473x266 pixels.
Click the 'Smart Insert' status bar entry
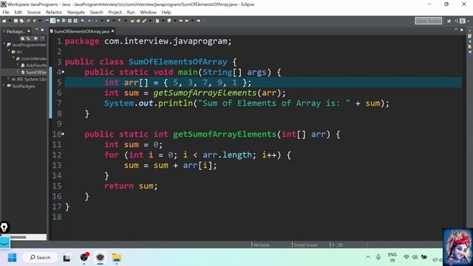click(x=305, y=245)
